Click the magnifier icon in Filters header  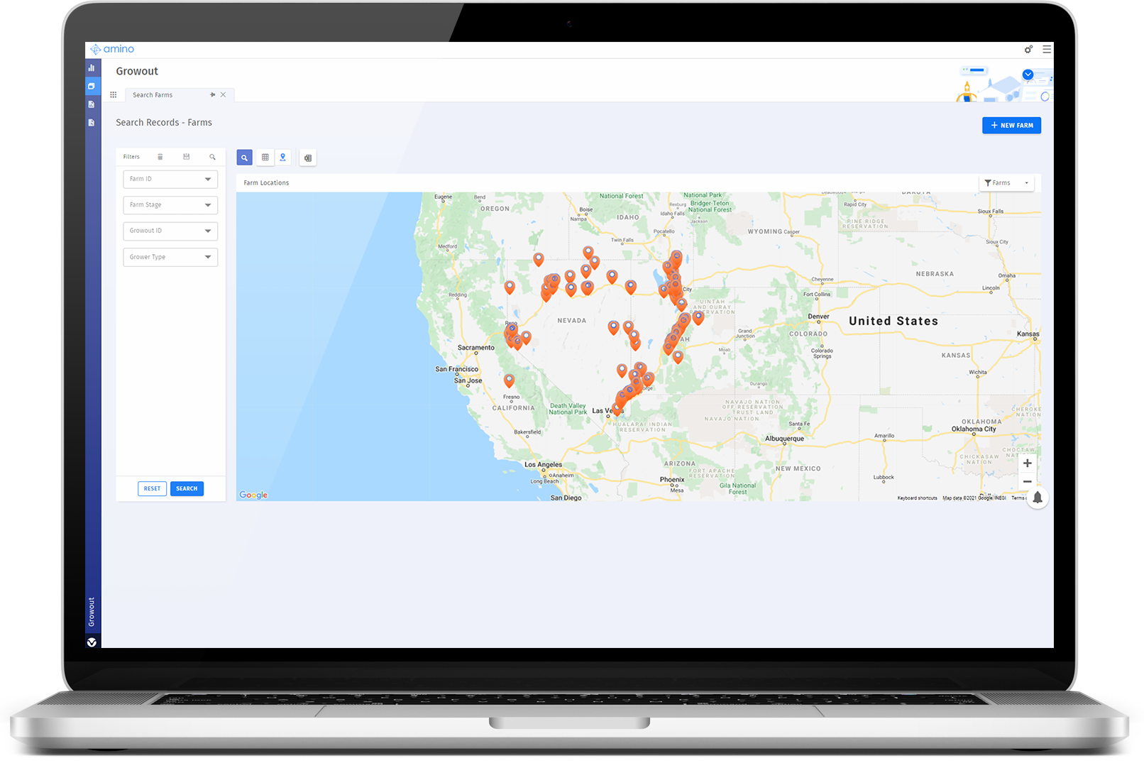212,157
